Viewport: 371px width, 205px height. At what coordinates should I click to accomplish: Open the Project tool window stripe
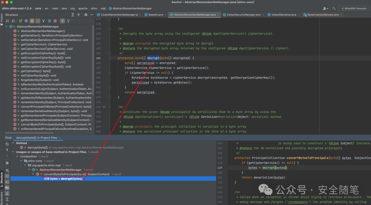coord(2,19)
